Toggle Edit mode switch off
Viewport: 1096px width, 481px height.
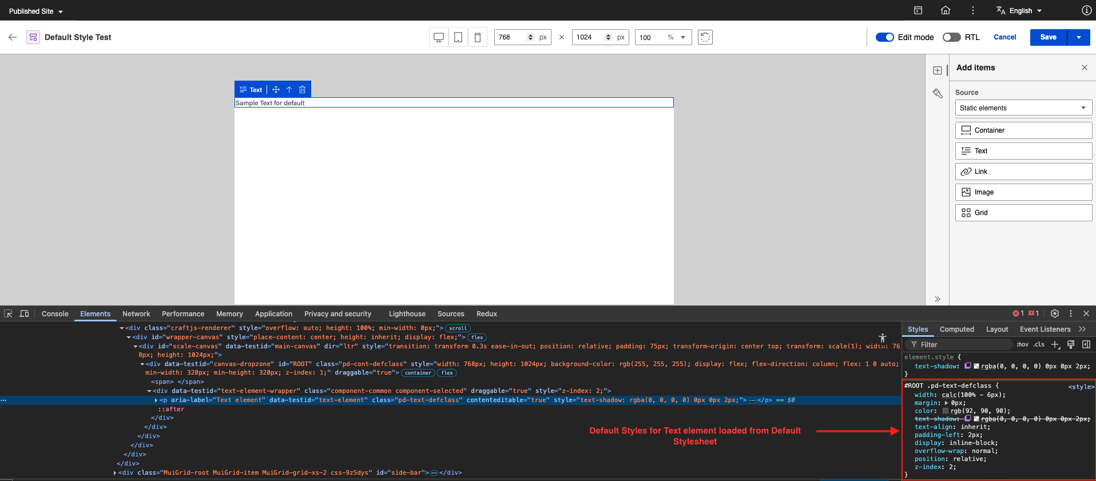pos(885,37)
